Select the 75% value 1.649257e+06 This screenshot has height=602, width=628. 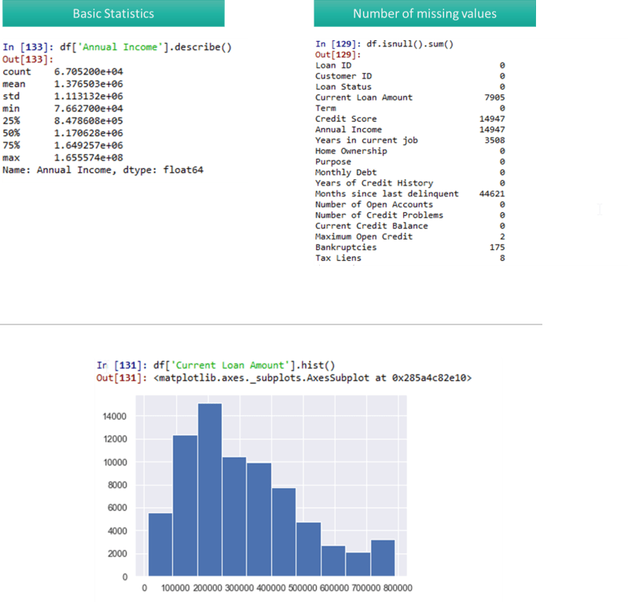pos(89,145)
